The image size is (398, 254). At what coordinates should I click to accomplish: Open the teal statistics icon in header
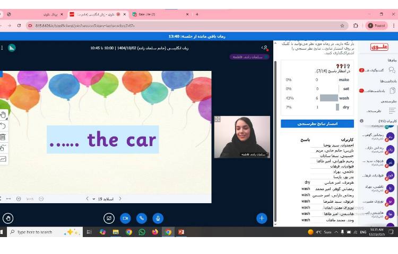click(12, 48)
